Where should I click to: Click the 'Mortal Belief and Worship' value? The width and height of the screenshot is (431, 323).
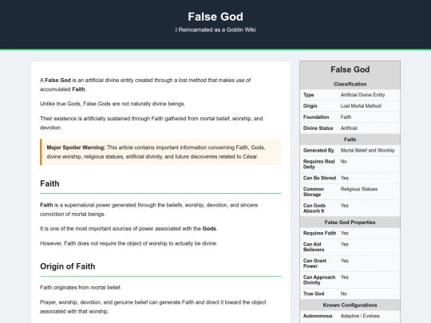pyautogui.click(x=367, y=150)
